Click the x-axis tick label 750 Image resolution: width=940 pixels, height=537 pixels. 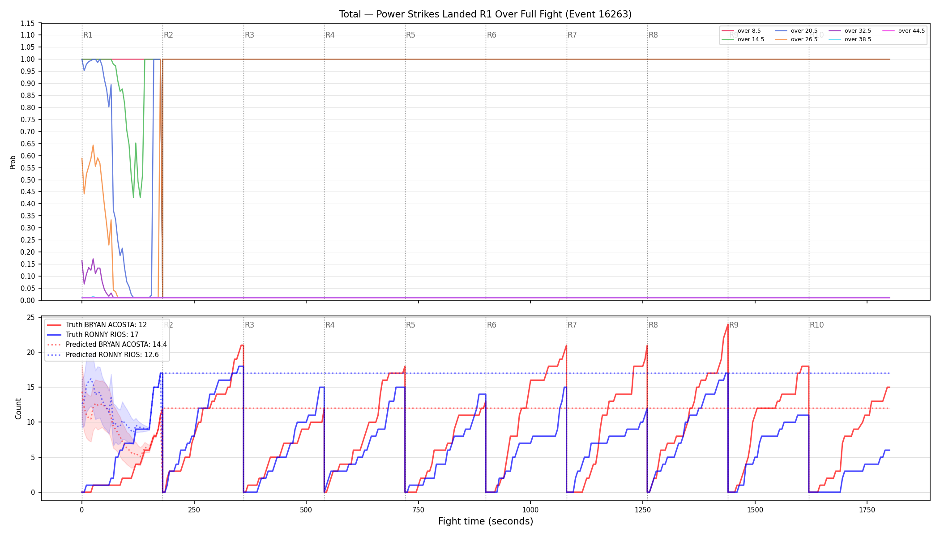pyautogui.click(x=418, y=510)
